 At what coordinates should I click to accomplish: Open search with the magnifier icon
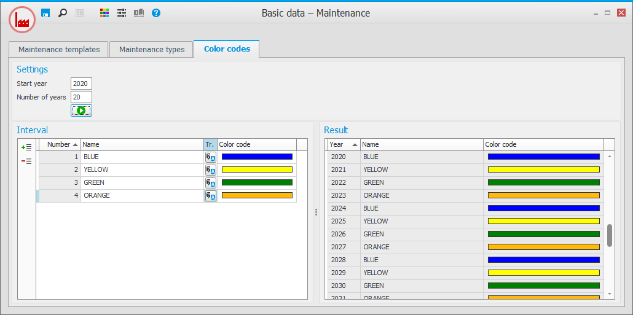(62, 13)
